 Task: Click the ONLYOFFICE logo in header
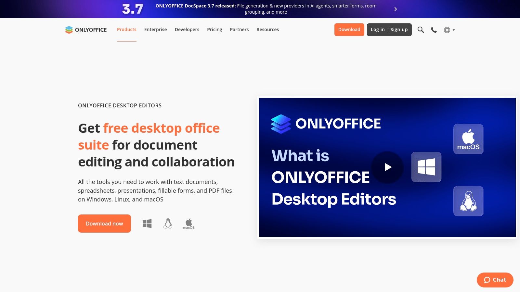(86, 30)
